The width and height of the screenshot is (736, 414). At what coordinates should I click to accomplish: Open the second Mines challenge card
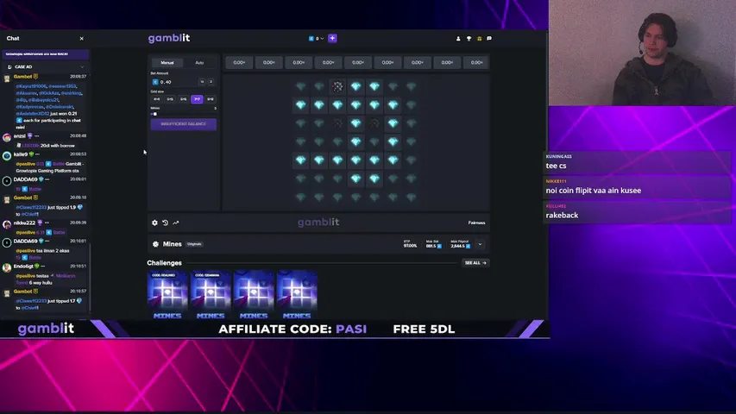pos(211,295)
